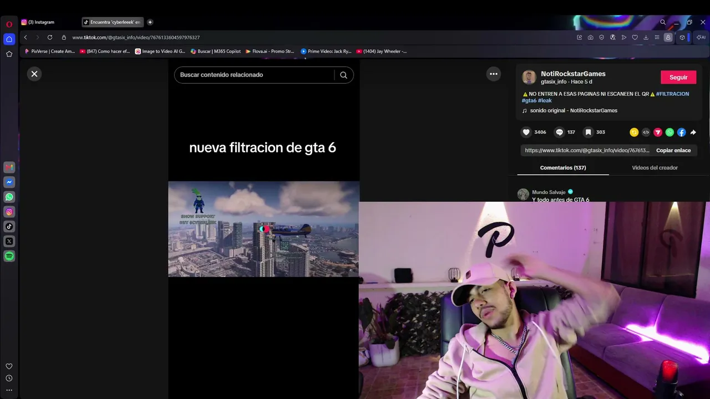Search open tabs with magnifier

[x=663, y=22]
